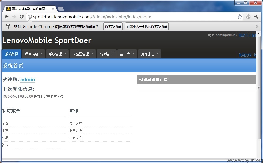Open the 使用文档 link
263x163 pixels.
pos(245,55)
